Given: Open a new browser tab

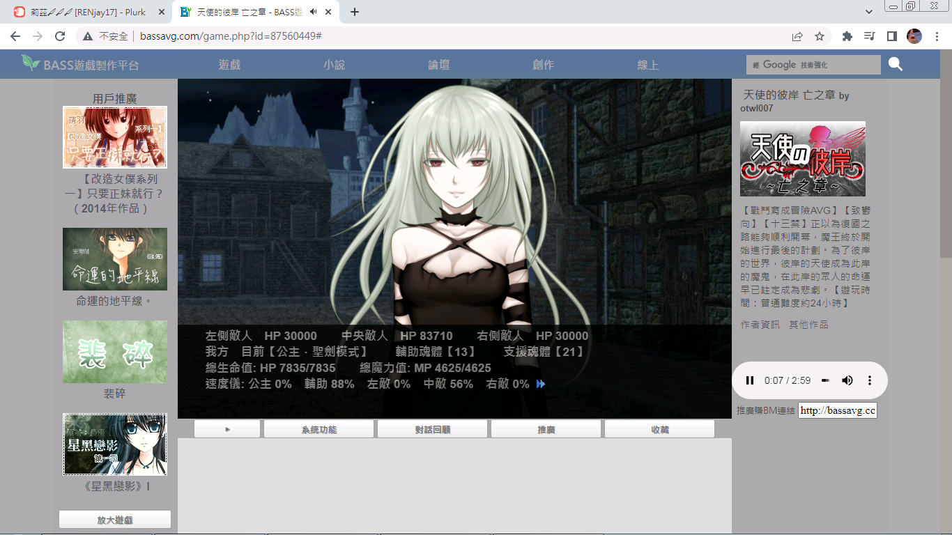Looking at the screenshot, I should tap(355, 12).
